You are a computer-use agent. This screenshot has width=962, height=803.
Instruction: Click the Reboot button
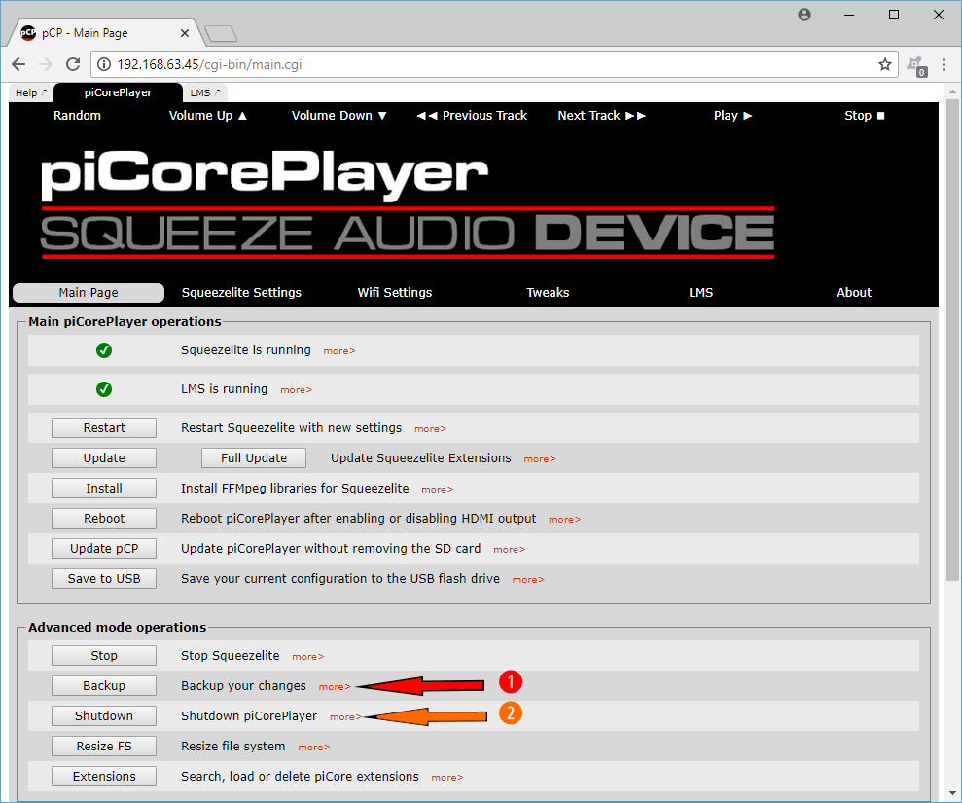click(104, 518)
